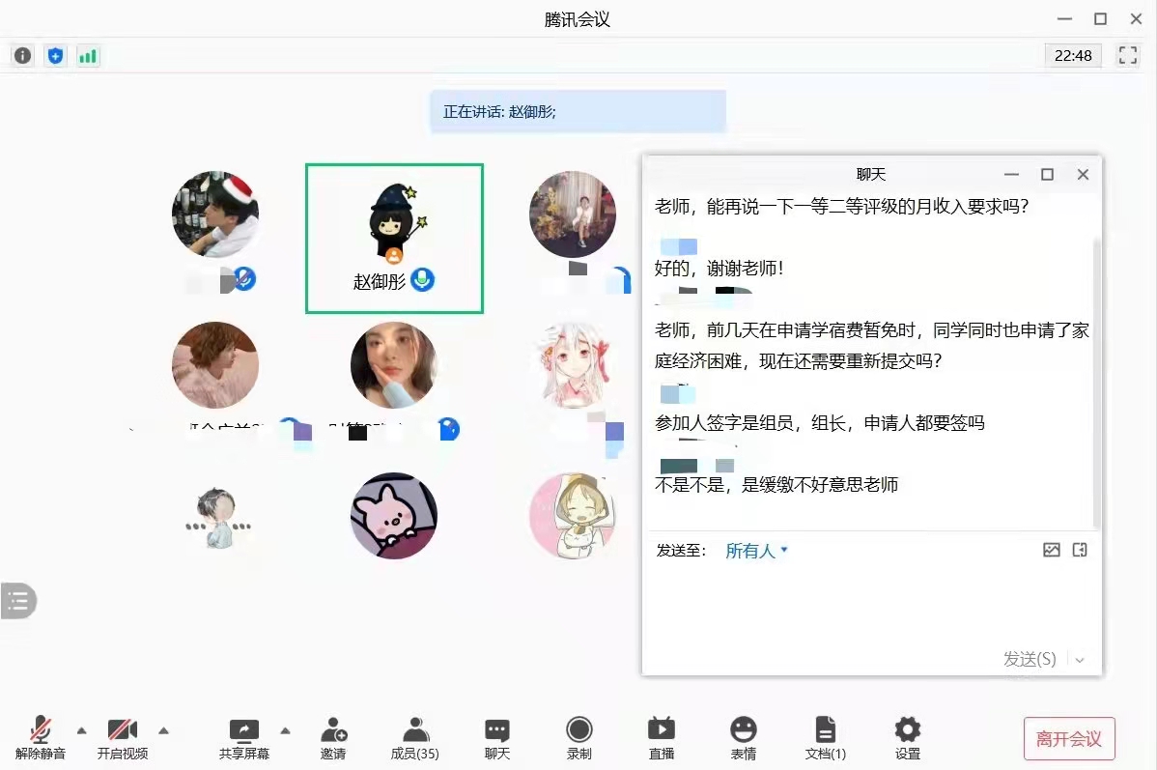Check the green network signal icon
Image resolution: width=1157 pixels, height=770 pixels.
(88, 56)
